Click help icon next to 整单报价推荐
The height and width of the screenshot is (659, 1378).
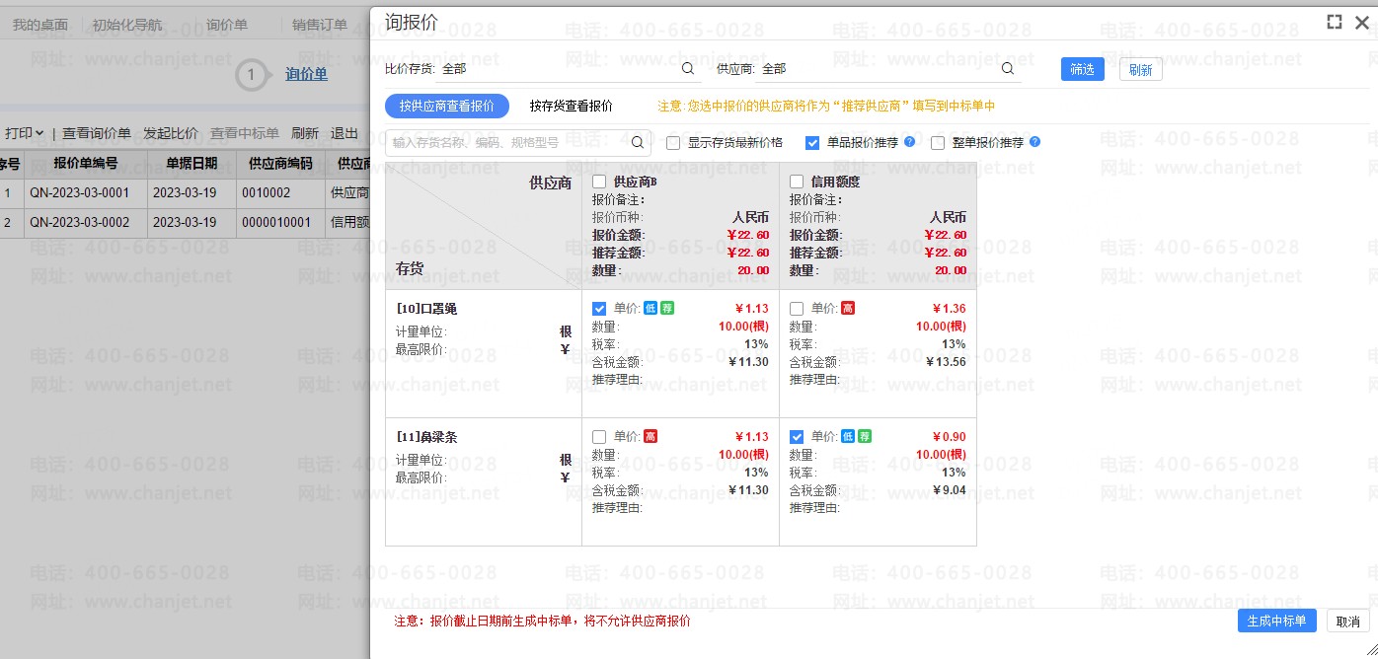tap(1034, 142)
